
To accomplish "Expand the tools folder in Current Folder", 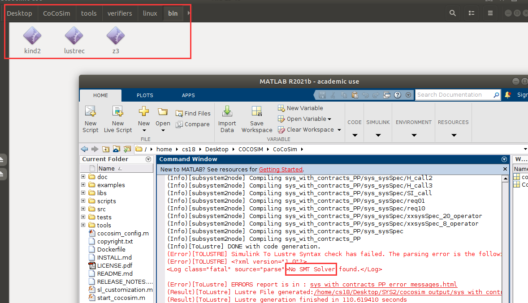I will [x=82, y=225].
